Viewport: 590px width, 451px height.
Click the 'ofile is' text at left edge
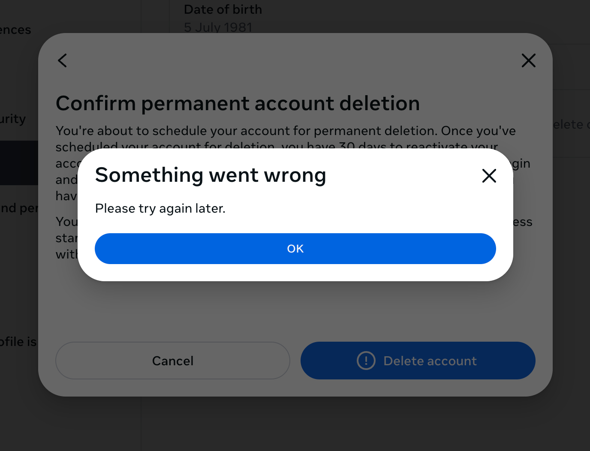[x=18, y=342]
